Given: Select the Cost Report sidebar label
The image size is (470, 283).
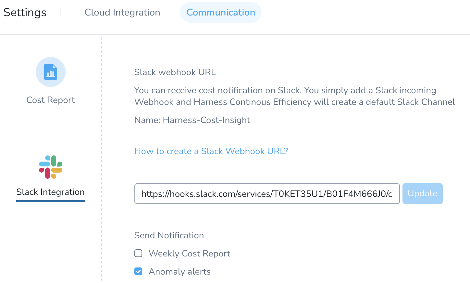Looking at the screenshot, I should pos(51,100).
